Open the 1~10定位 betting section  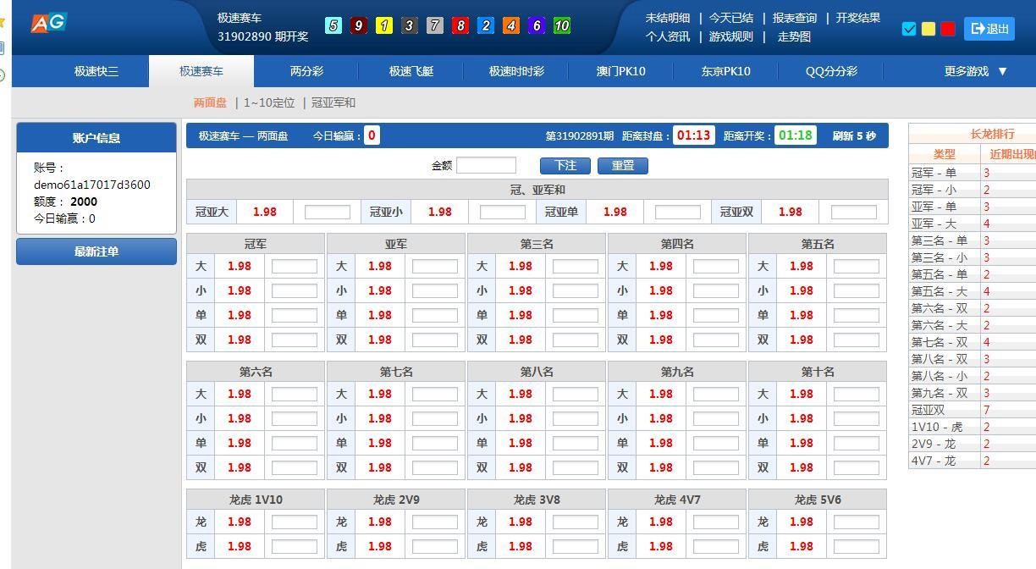269,102
